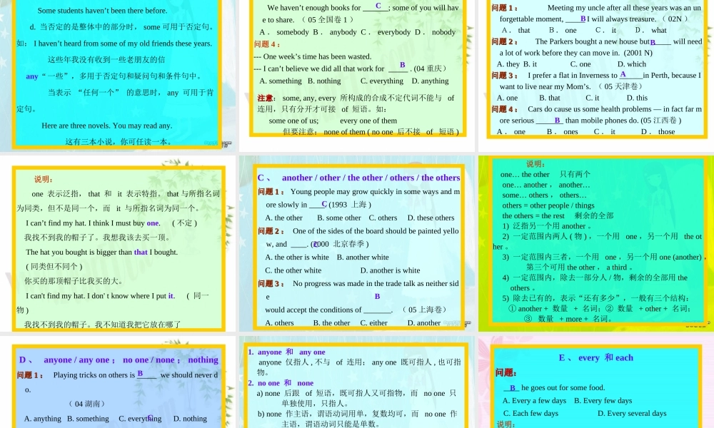Click 'Young people may grow quickly in some ways' line
The image size is (714, 428).
(x=376, y=192)
